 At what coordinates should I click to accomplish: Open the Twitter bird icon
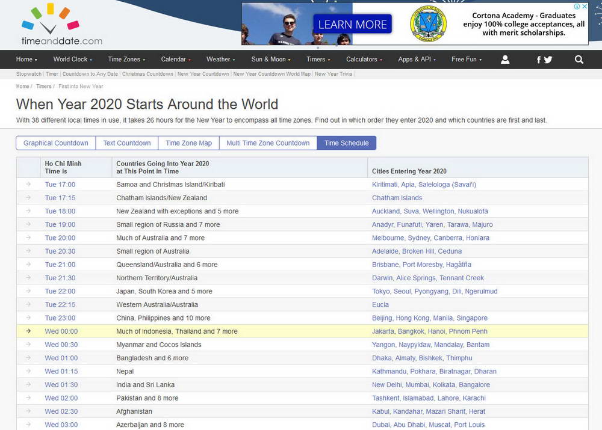point(548,60)
